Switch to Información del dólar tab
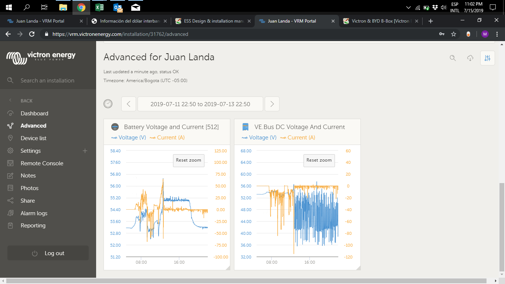Screen dimensions: 505x284 click(129, 21)
